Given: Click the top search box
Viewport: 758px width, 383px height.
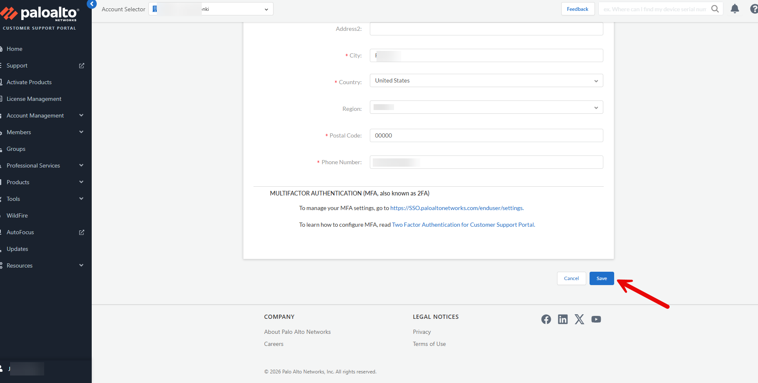Looking at the screenshot, I should (x=655, y=9).
